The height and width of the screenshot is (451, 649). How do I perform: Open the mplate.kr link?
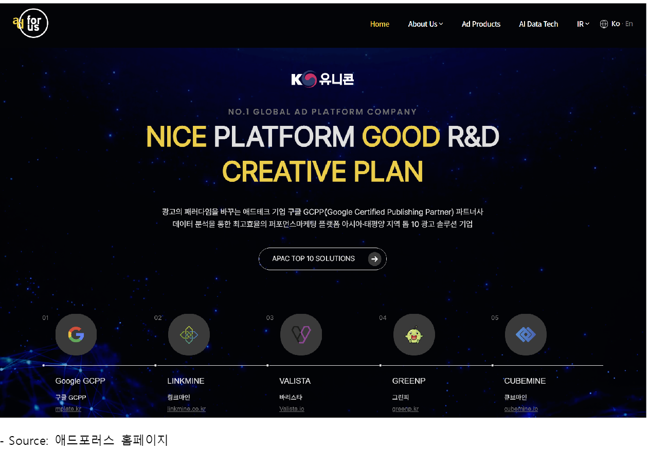68,409
